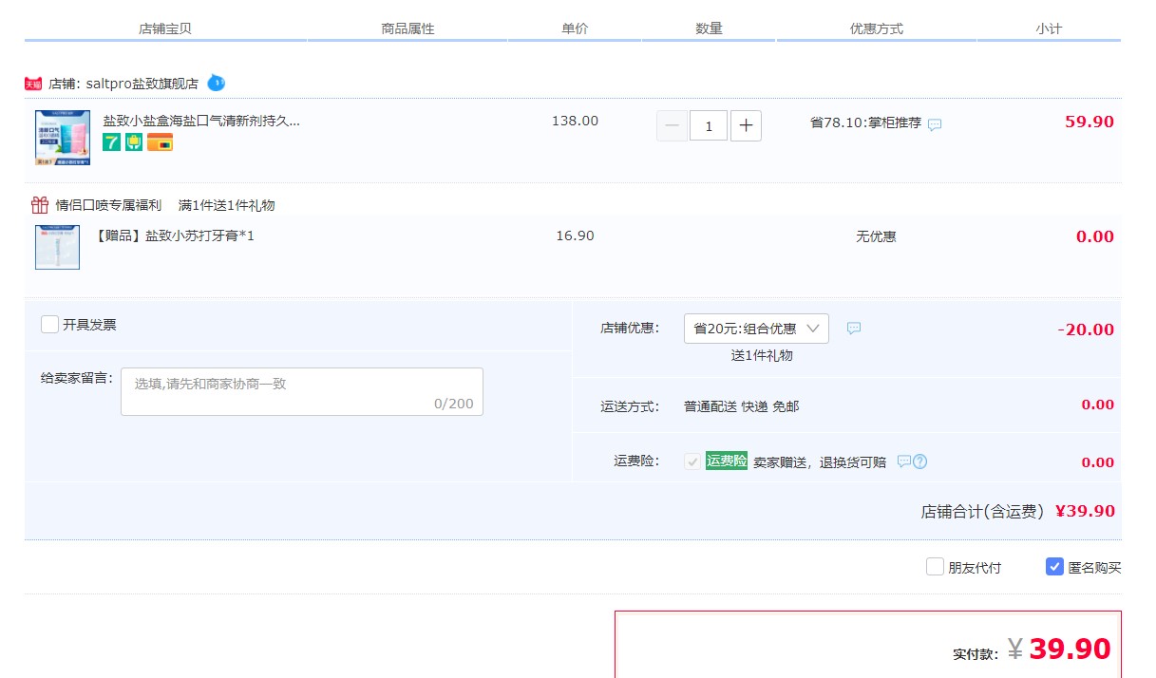Viewport: 1156px width, 678px height.
Task: Open the 盐致小盐盒海盐口气清新剂 product title
Action: 201,121
